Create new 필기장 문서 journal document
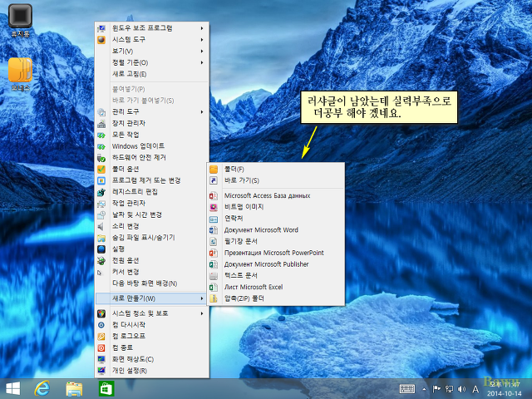532x399 pixels. (276, 241)
